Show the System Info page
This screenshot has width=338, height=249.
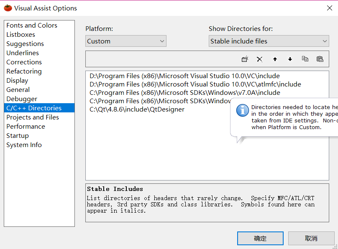tap(24, 145)
